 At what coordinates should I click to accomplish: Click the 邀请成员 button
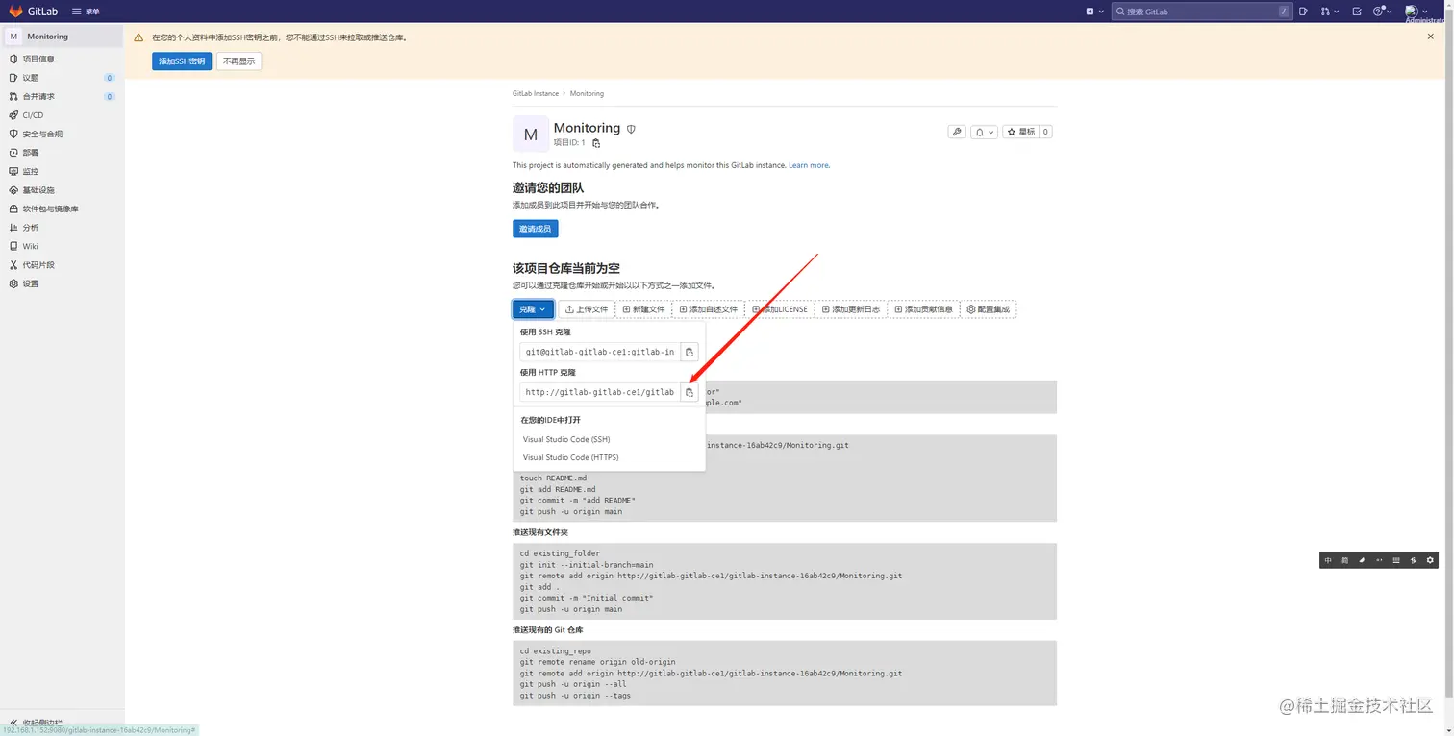(x=536, y=229)
